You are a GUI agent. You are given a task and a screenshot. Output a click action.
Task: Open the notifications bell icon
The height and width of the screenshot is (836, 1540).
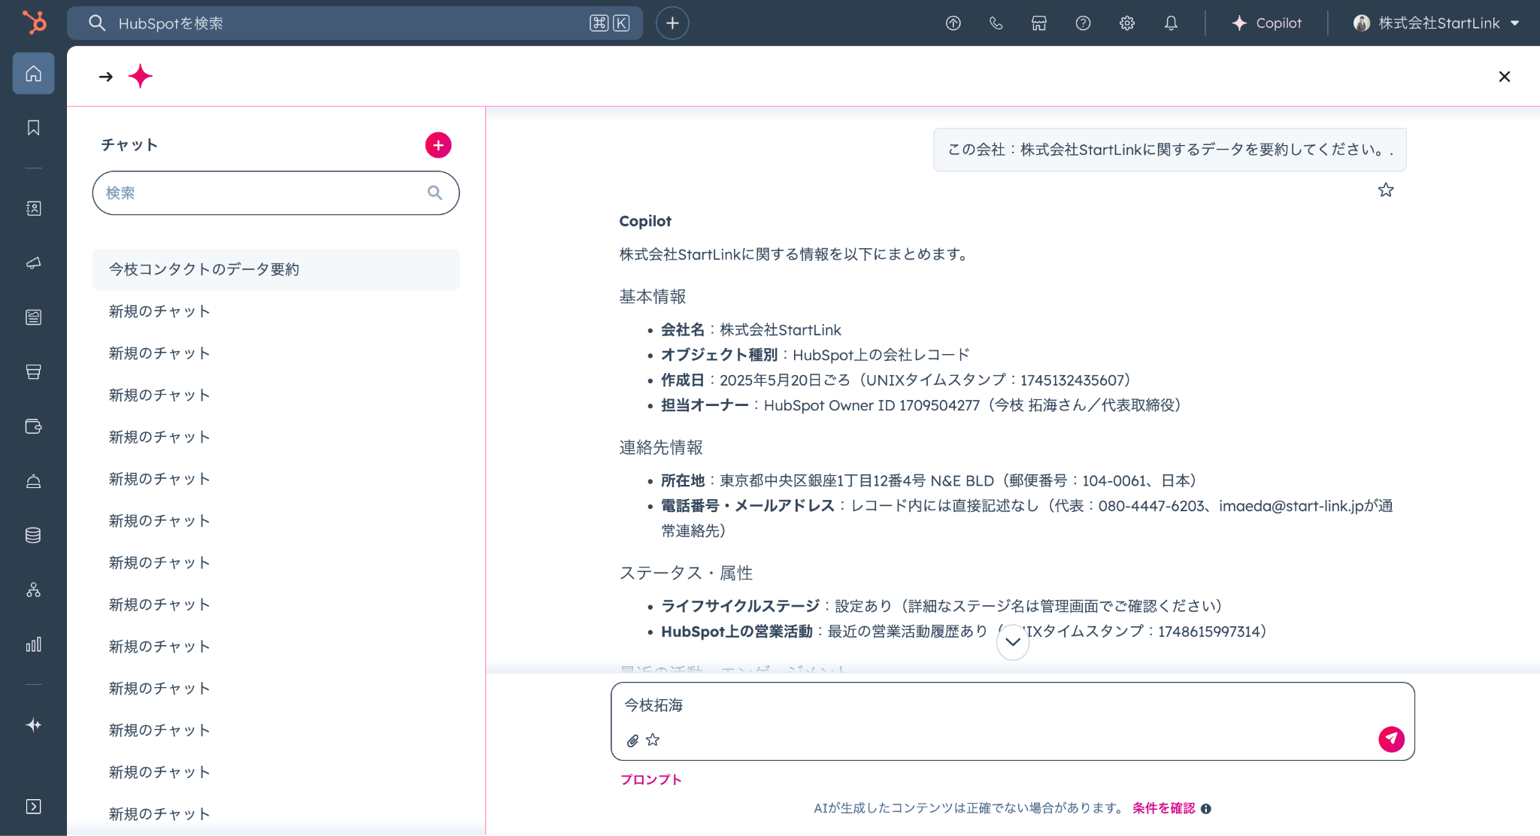pyautogui.click(x=1171, y=23)
